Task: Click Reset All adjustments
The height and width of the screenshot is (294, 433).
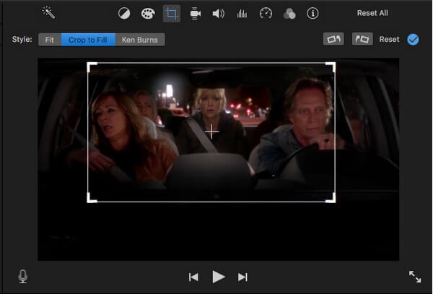Action: pyautogui.click(x=372, y=13)
